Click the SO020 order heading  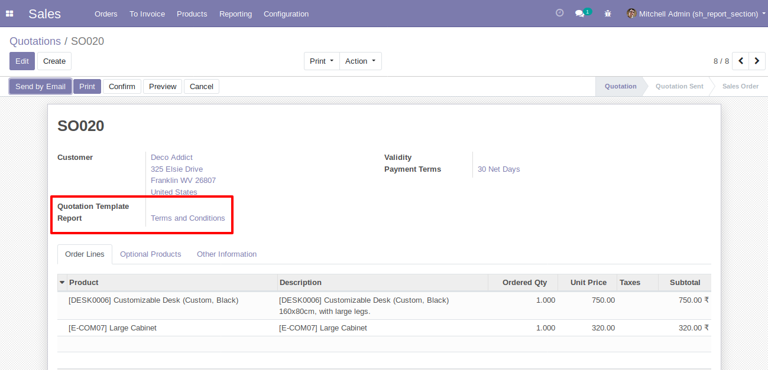(x=81, y=126)
